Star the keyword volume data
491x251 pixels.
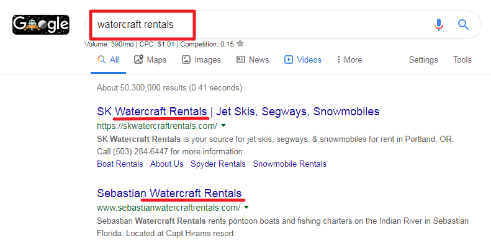(x=240, y=43)
